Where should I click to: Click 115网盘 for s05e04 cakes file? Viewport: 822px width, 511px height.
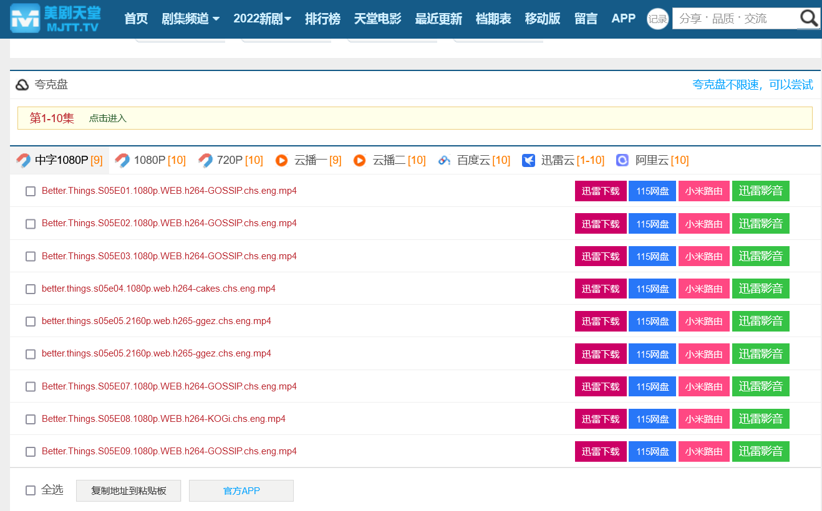pyautogui.click(x=652, y=289)
